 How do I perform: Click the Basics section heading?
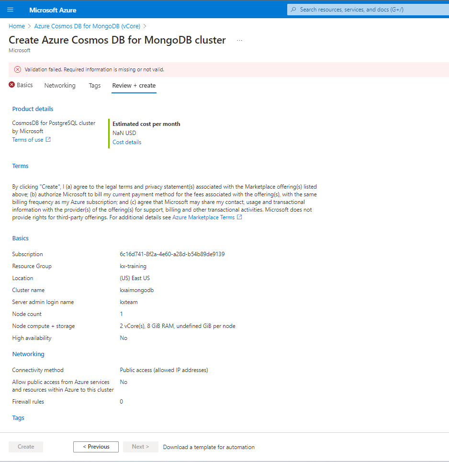pos(20,238)
